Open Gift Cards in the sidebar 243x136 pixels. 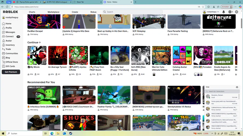9,66
